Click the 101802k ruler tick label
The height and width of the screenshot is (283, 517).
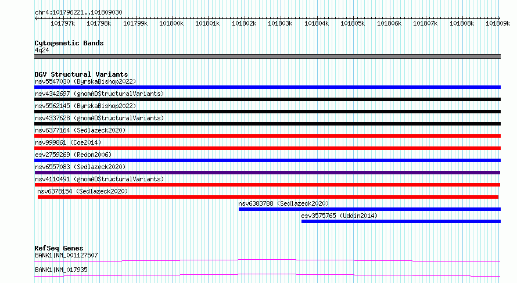(244, 24)
